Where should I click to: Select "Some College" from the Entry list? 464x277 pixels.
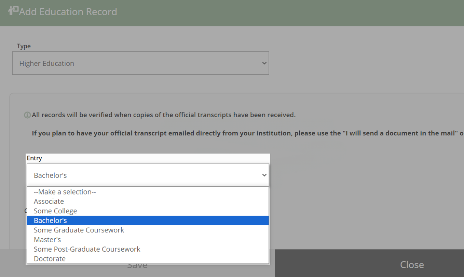(x=55, y=211)
